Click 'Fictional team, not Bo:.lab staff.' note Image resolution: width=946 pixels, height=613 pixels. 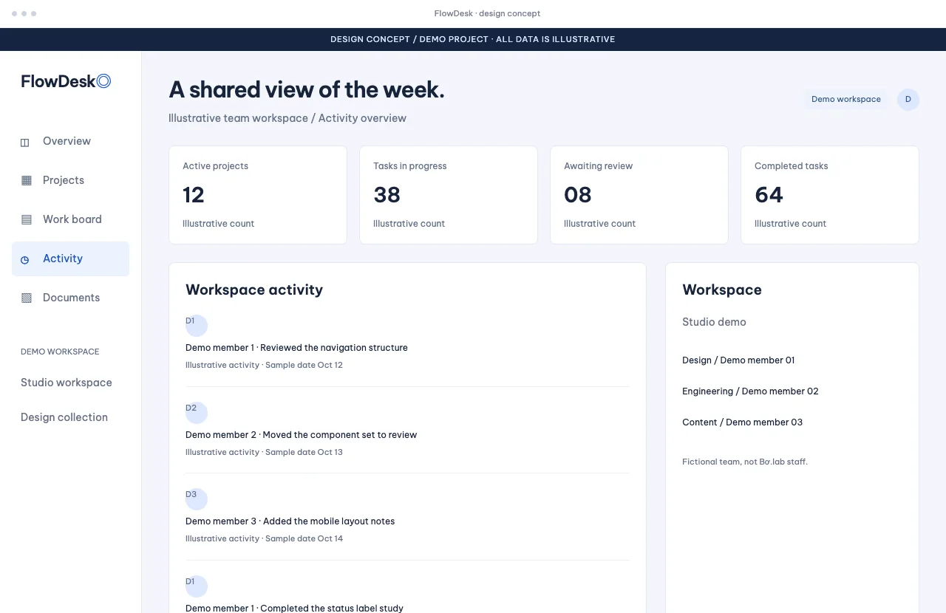(745, 462)
